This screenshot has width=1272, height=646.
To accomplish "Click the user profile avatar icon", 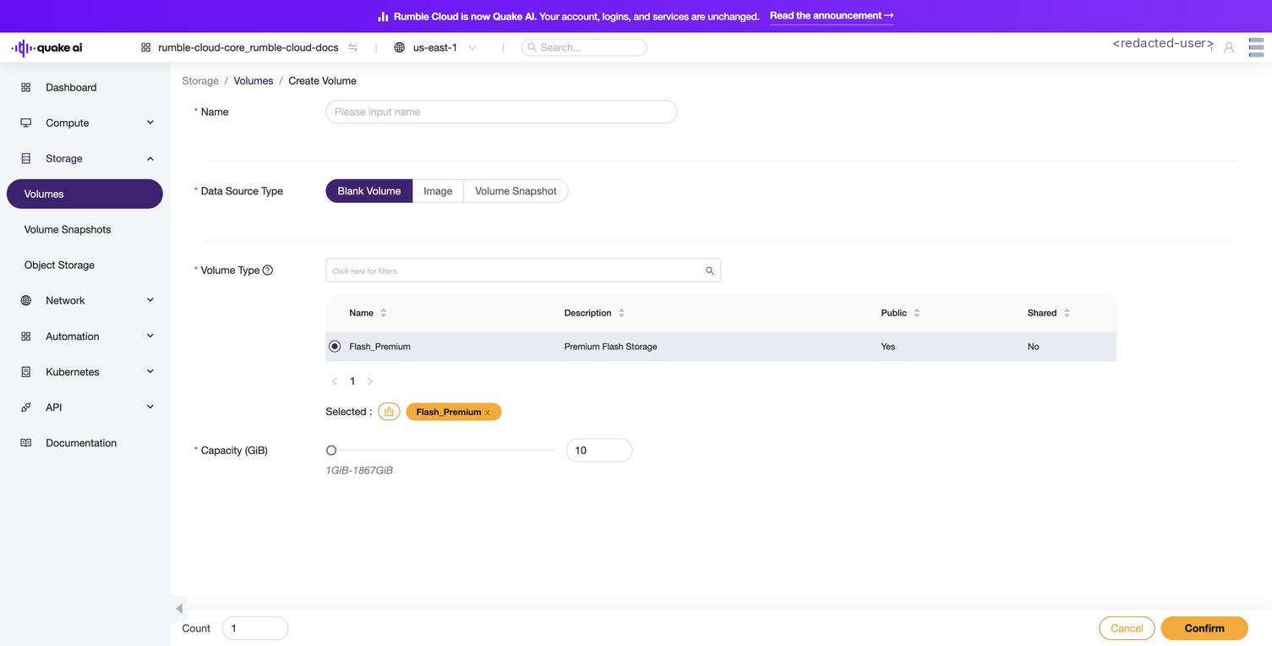I will point(1229,47).
